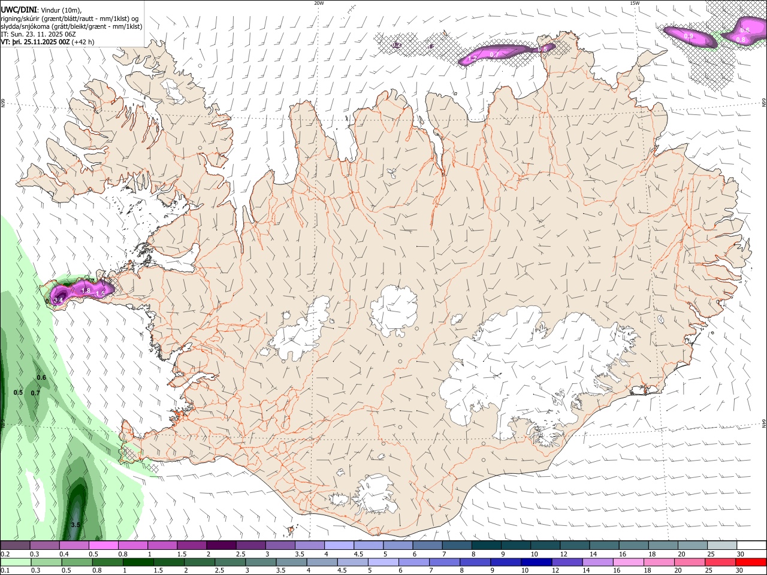Pick the medium green 0.5–0.8 rain swatch
The width and height of the screenshot is (767, 575).
tap(77, 562)
